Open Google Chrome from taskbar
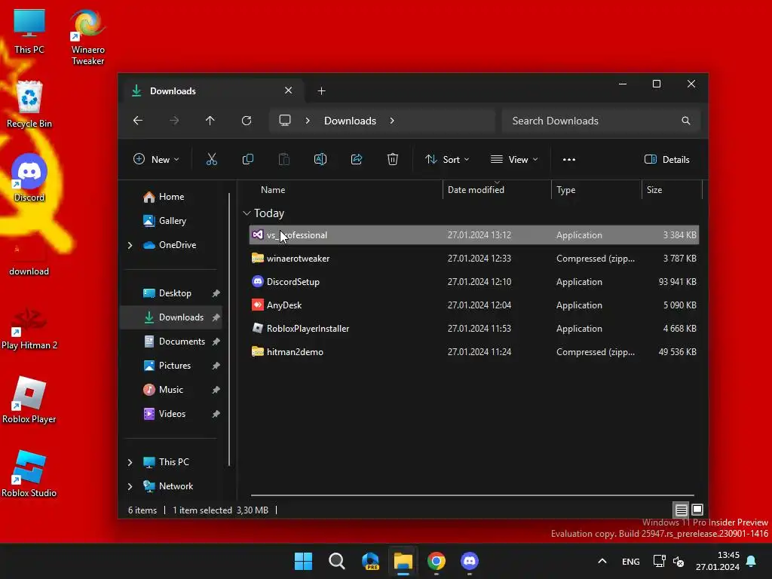This screenshot has width=772, height=579. [437, 561]
